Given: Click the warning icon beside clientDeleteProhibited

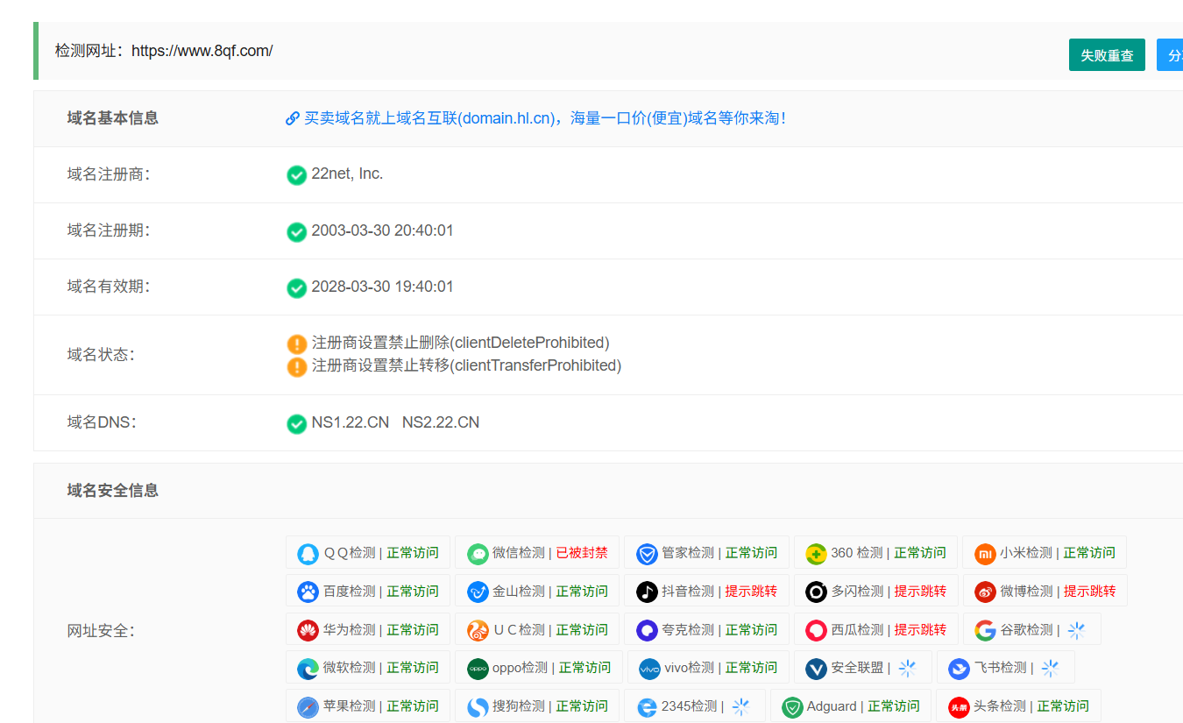Looking at the screenshot, I should 297,344.
